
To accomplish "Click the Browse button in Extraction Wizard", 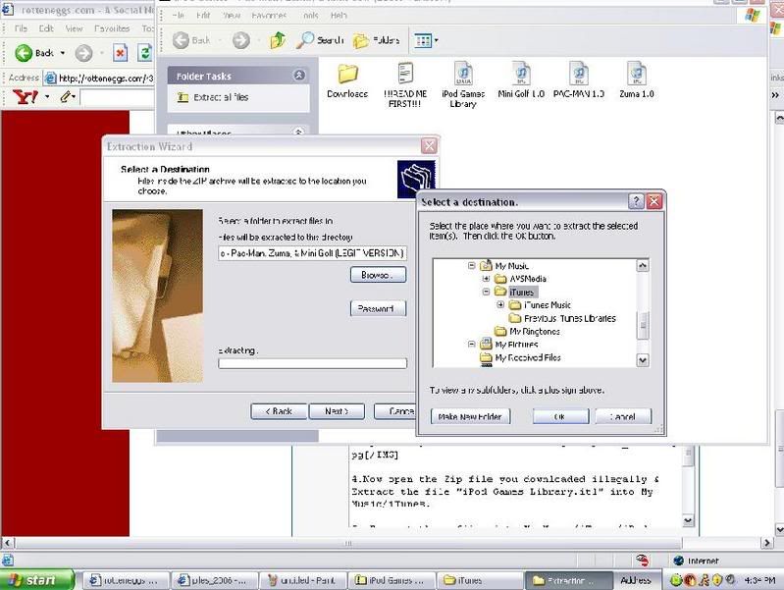I will click(378, 275).
